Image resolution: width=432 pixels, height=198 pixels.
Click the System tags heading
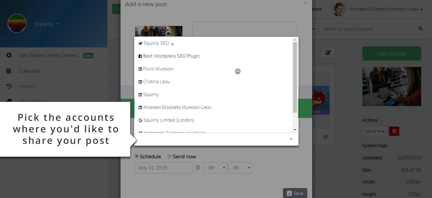pos(375,145)
